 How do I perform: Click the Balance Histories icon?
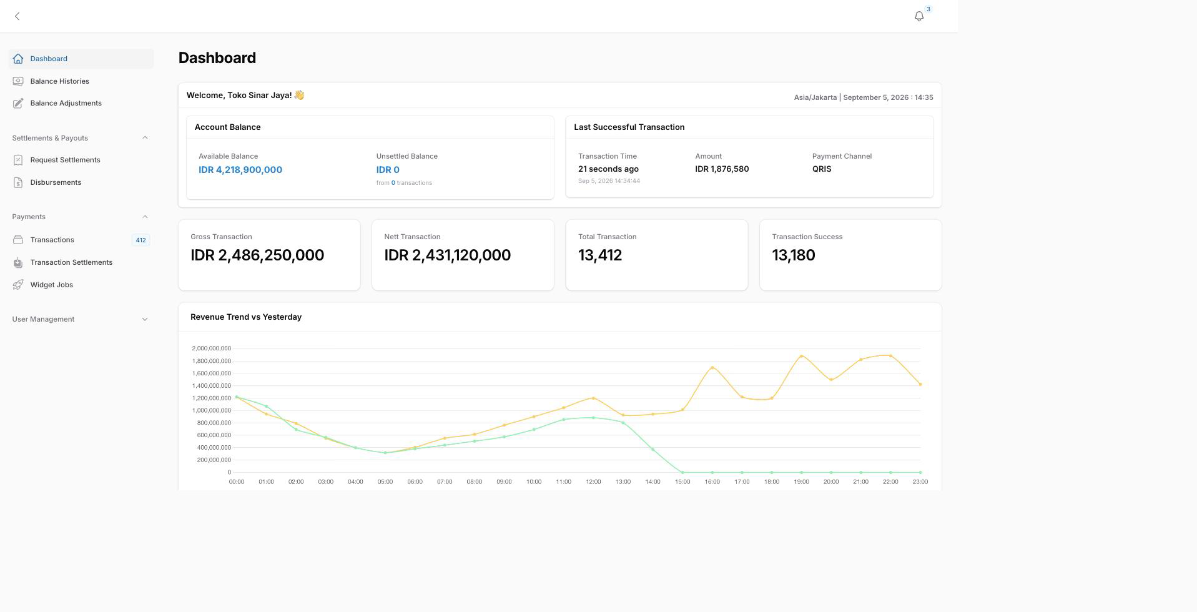pos(18,81)
